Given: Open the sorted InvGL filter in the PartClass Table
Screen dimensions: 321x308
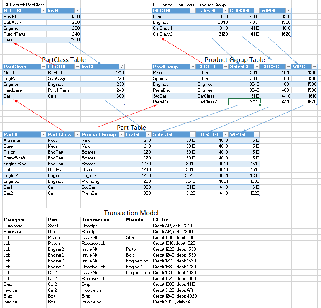Looking at the screenshot, I should (122, 67).
